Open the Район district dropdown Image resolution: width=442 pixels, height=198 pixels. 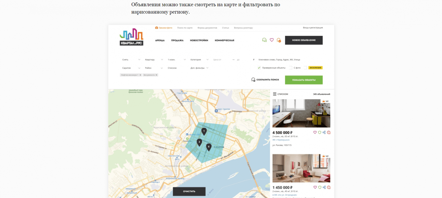tap(154, 68)
